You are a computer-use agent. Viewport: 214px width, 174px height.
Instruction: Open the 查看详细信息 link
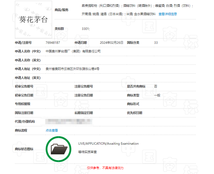(x=168, y=14)
